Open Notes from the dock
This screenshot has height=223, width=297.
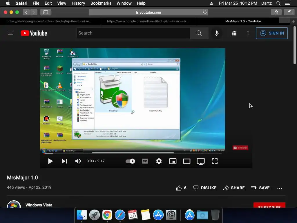point(146,215)
